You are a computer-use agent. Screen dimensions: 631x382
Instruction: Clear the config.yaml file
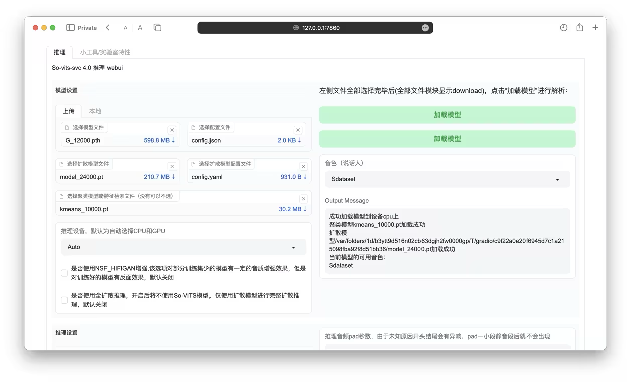click(x=303, y=166)
